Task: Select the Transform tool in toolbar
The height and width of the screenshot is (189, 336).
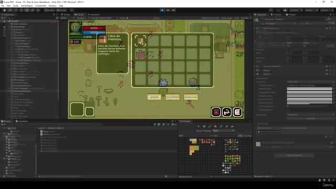Action: coord(33,10)
